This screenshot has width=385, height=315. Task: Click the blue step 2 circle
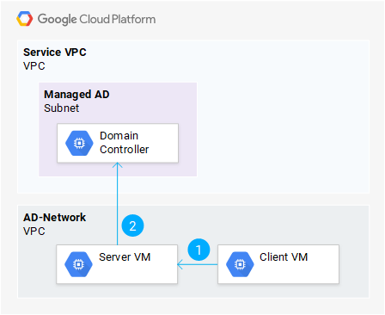(132, 225)
